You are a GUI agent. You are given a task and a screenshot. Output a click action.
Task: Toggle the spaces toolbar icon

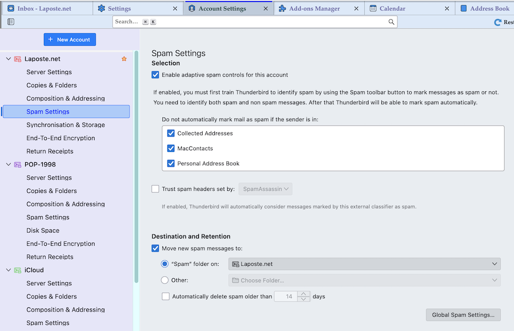(11, 22)
